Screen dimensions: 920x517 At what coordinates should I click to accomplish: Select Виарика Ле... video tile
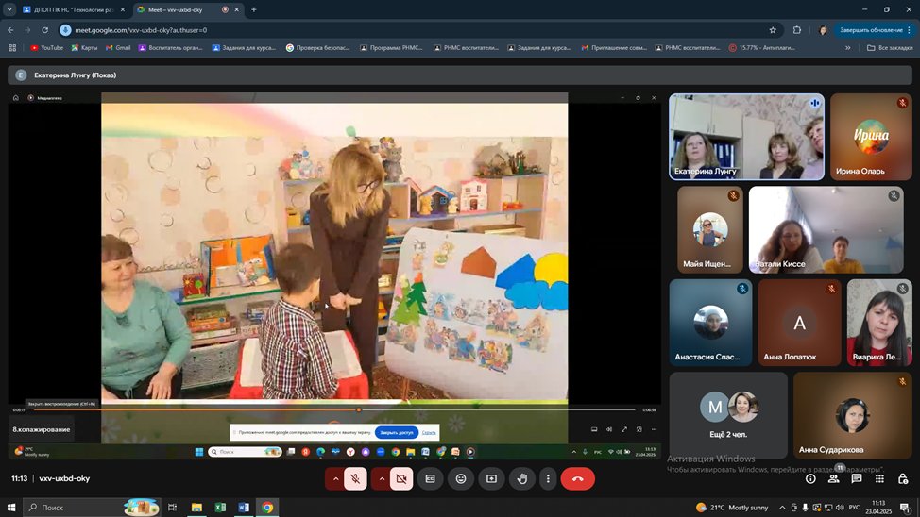879,323
